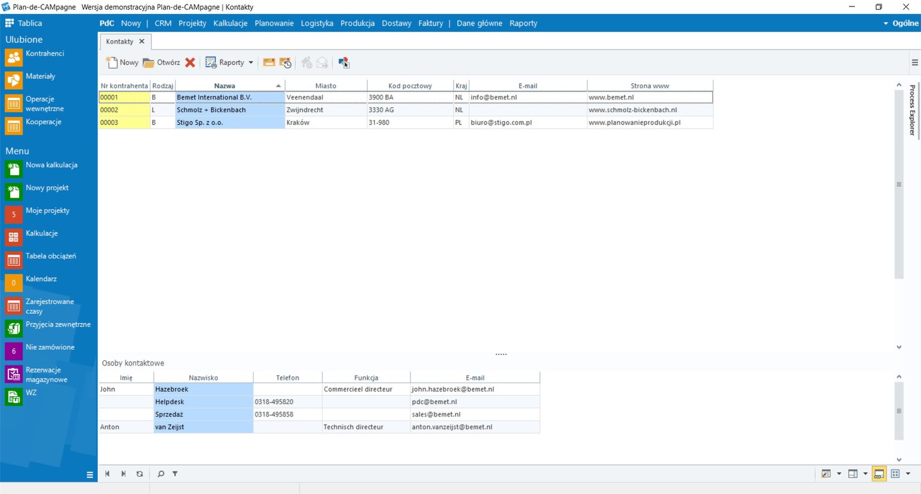The width and height of the screenshot is (921, 494).
Task: Start Nowa kalkulacja from the menu sidebar
Action: pos(41,169)
